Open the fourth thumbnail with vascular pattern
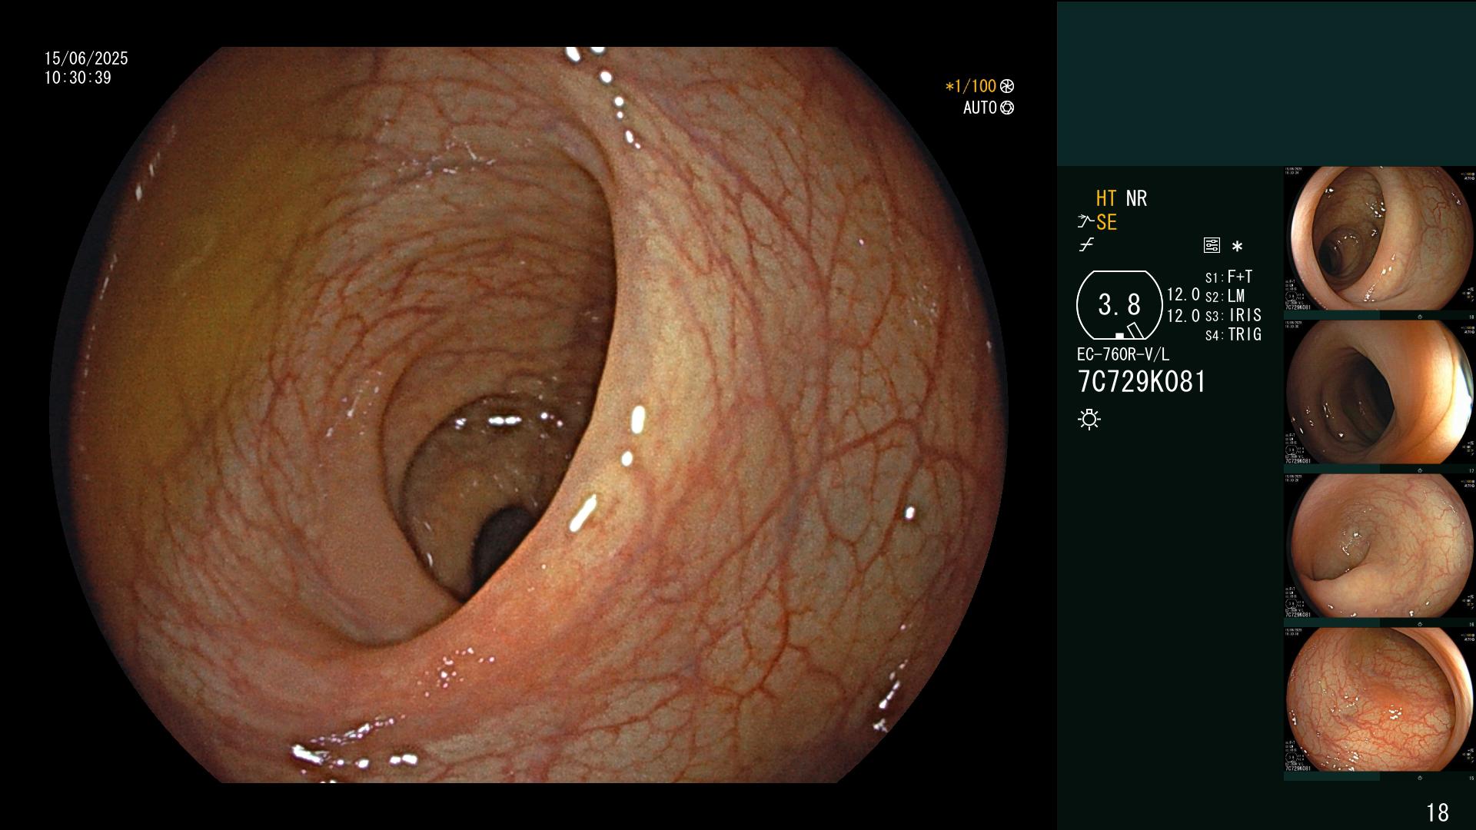 click(1380, 700)
